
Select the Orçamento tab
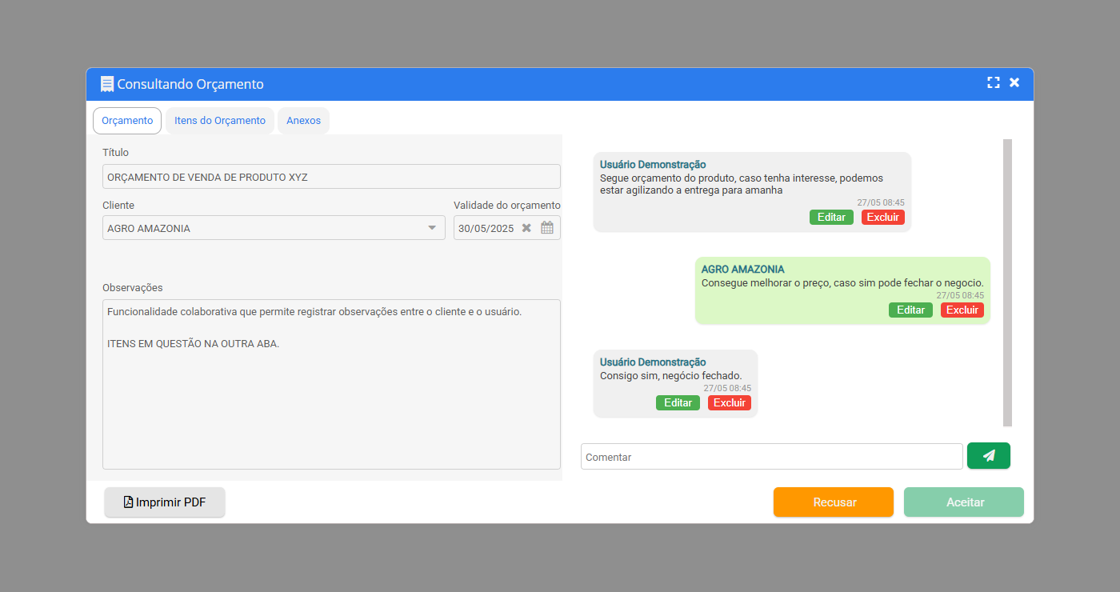127,121
